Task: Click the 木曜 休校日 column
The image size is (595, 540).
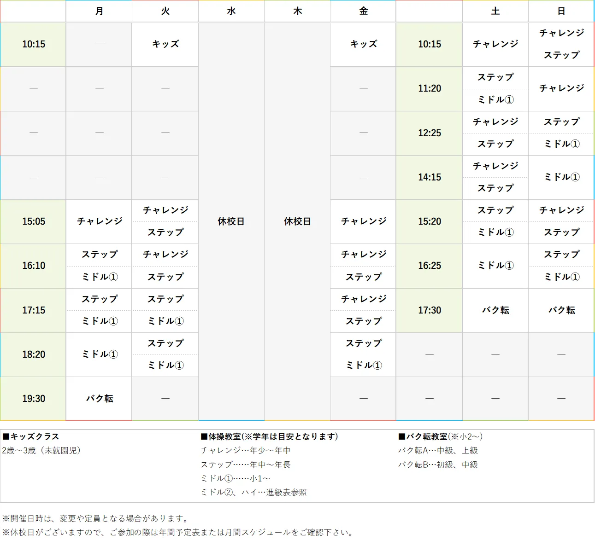Action: [297, 221]
